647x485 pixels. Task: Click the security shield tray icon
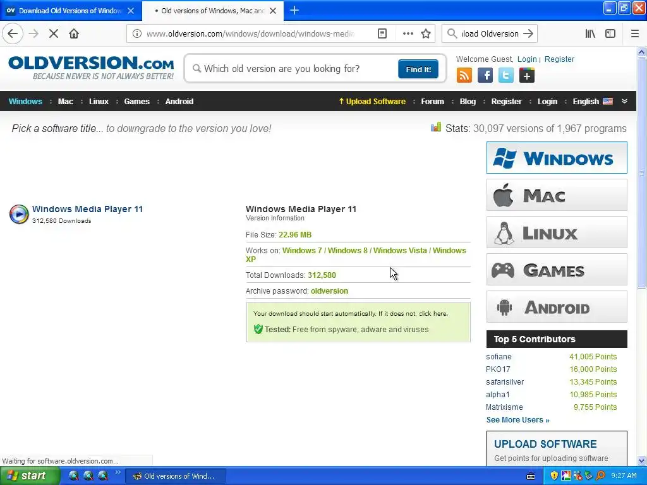coord(554,476)
